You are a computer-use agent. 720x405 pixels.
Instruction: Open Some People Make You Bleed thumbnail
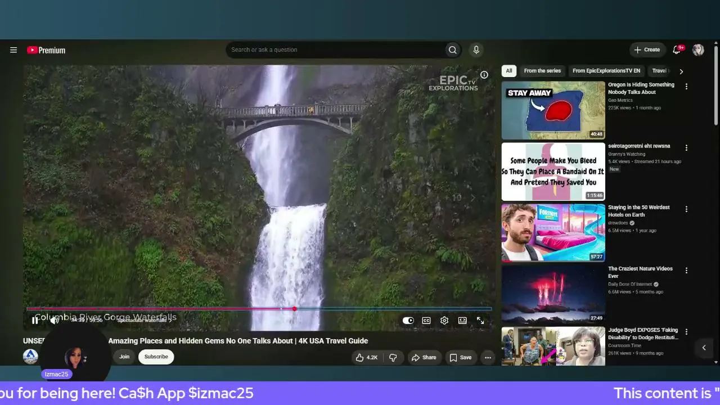pos(553,172)
